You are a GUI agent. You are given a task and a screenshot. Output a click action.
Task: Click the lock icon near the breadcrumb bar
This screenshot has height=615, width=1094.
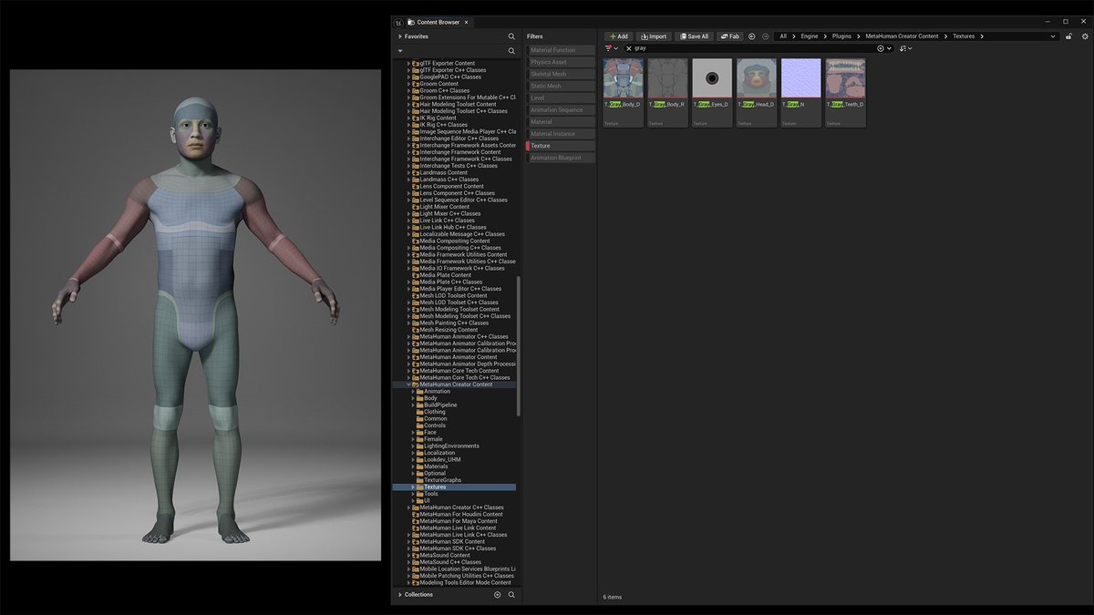[1068, 36]
